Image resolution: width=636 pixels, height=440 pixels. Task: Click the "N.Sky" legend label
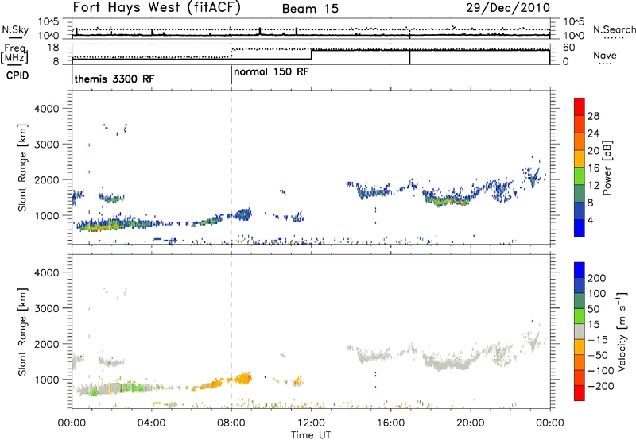(15, 29)
